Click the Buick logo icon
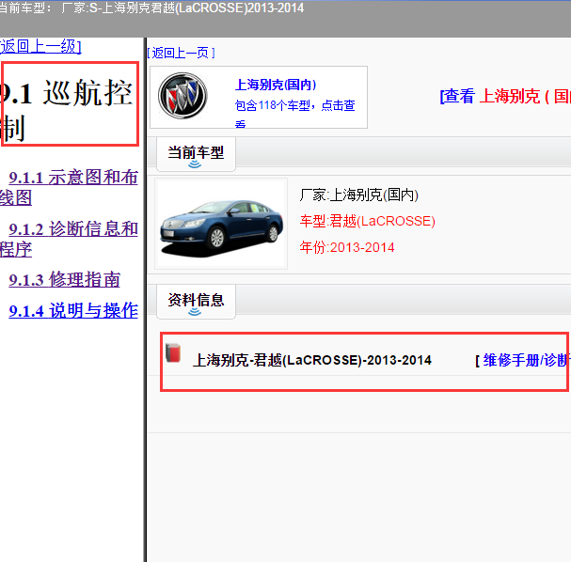The height and width of the screenshot is (562, 571). point(182,96)
